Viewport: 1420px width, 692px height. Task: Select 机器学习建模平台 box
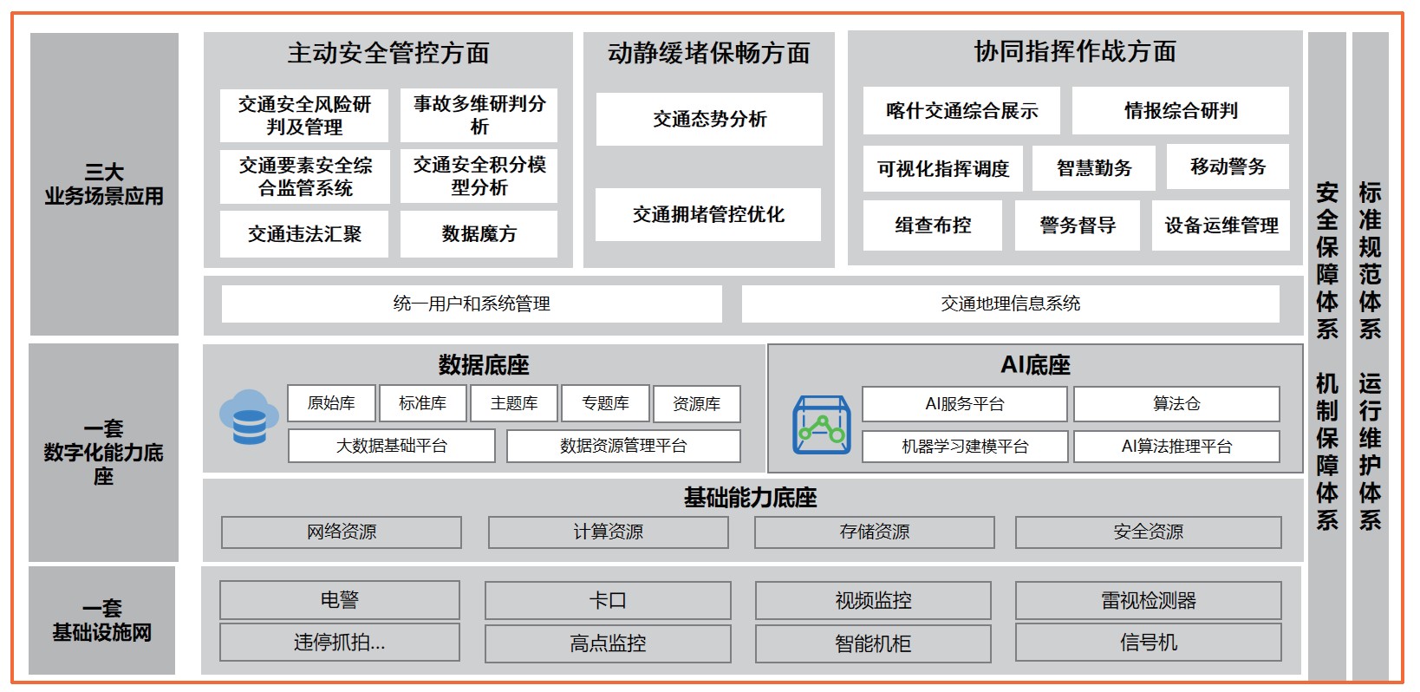pyautogui.click(x=964, y=447)
